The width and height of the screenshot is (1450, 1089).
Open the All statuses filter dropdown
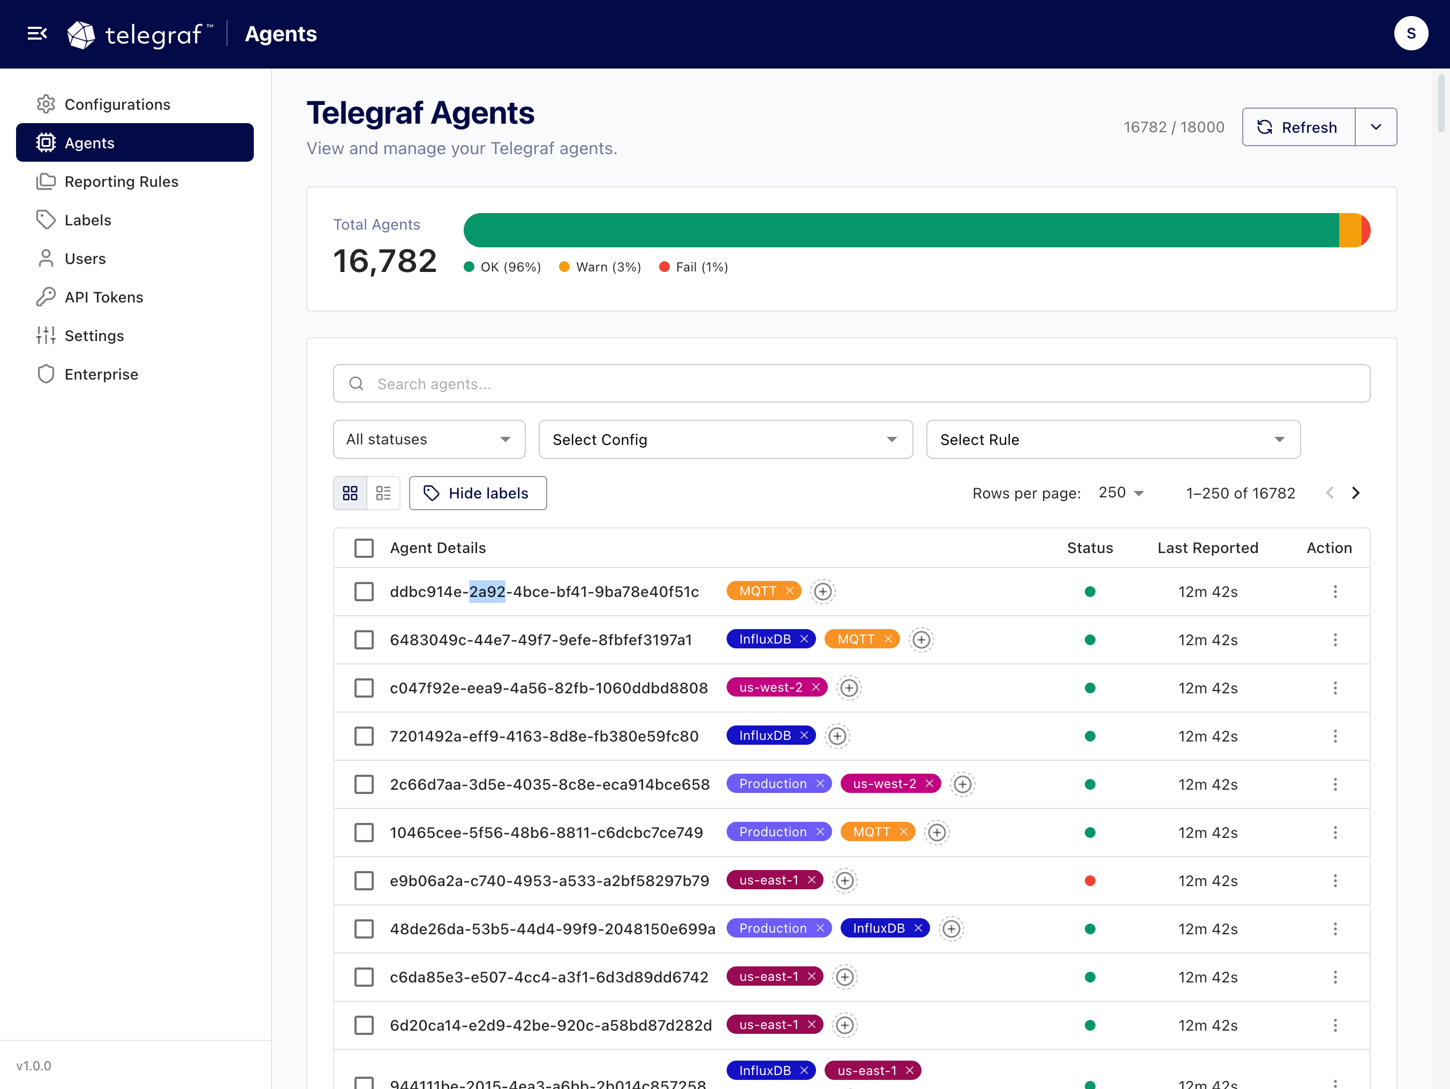pos(429,439)
